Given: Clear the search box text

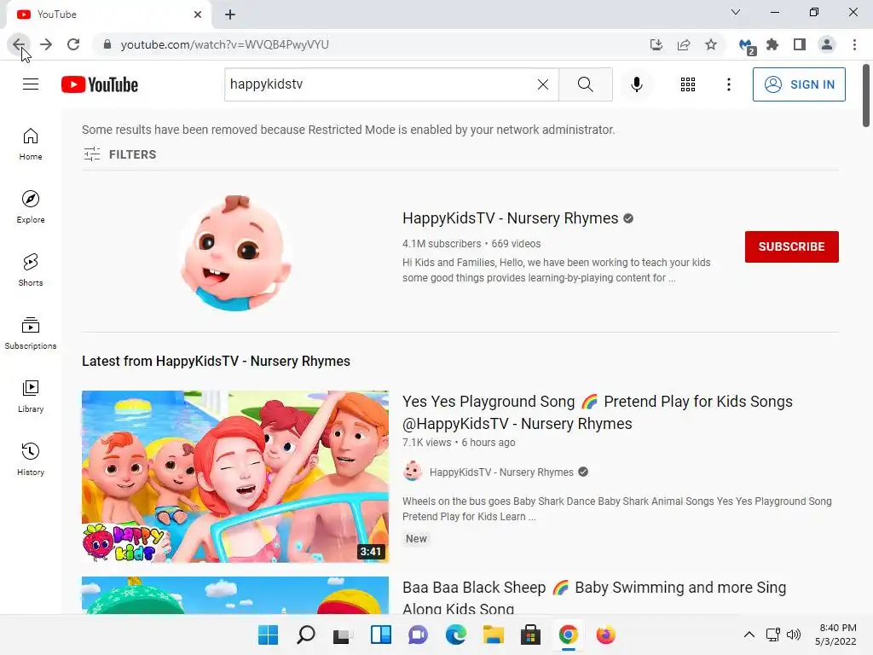Looking at the screenshot, I should coord(542,84).
